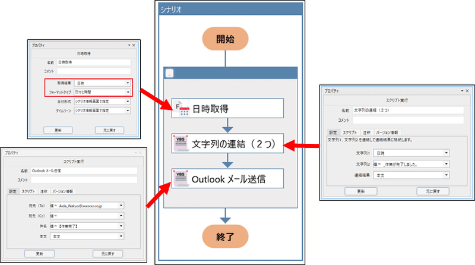Click the コメント field in Outlook メール送信 panel
The image size is (475, 265).
(x=84, y=180)
